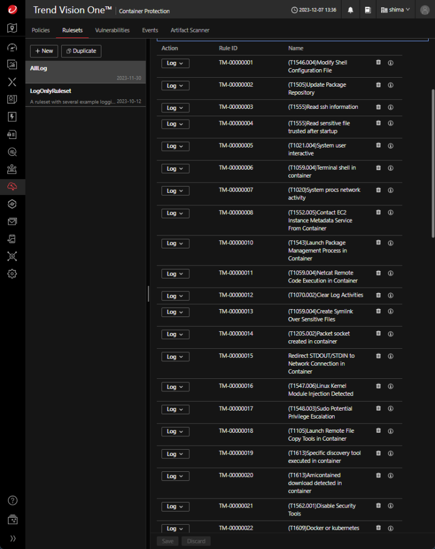This screenshot has height=549, width=435.
Task: Switch to the Policies tab
Action: pos(40,30)
